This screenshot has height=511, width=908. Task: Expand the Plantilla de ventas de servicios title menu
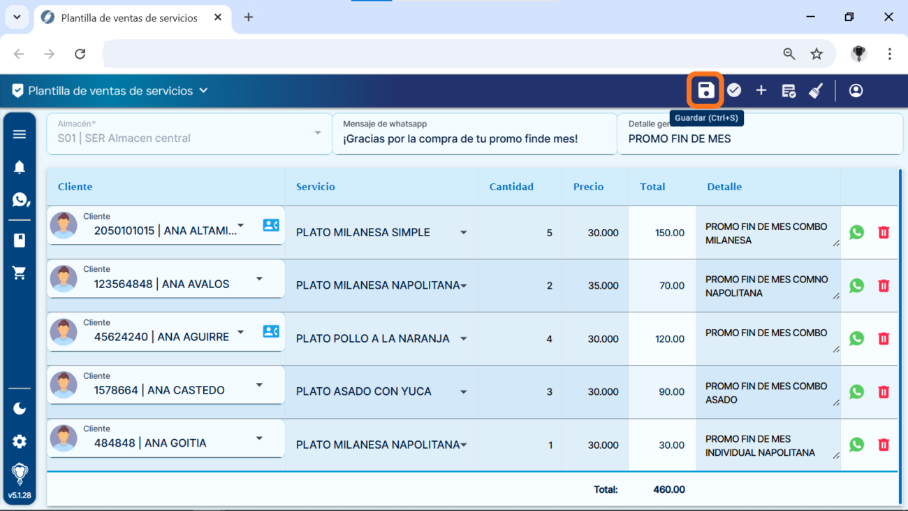click(203, 91)
